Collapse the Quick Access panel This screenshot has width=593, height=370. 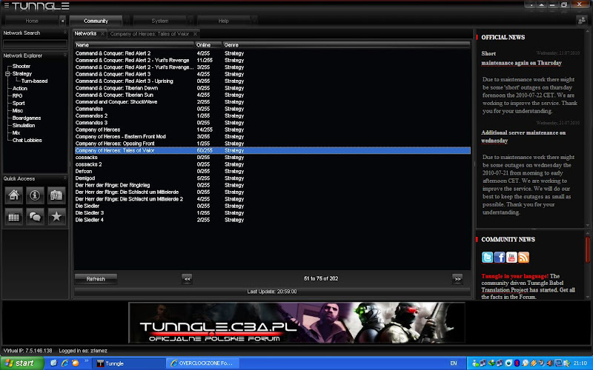click(64, 178)
